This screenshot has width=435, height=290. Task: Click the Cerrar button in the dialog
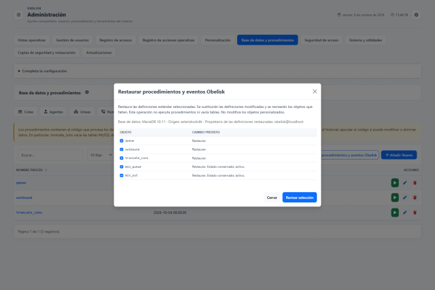272,198
